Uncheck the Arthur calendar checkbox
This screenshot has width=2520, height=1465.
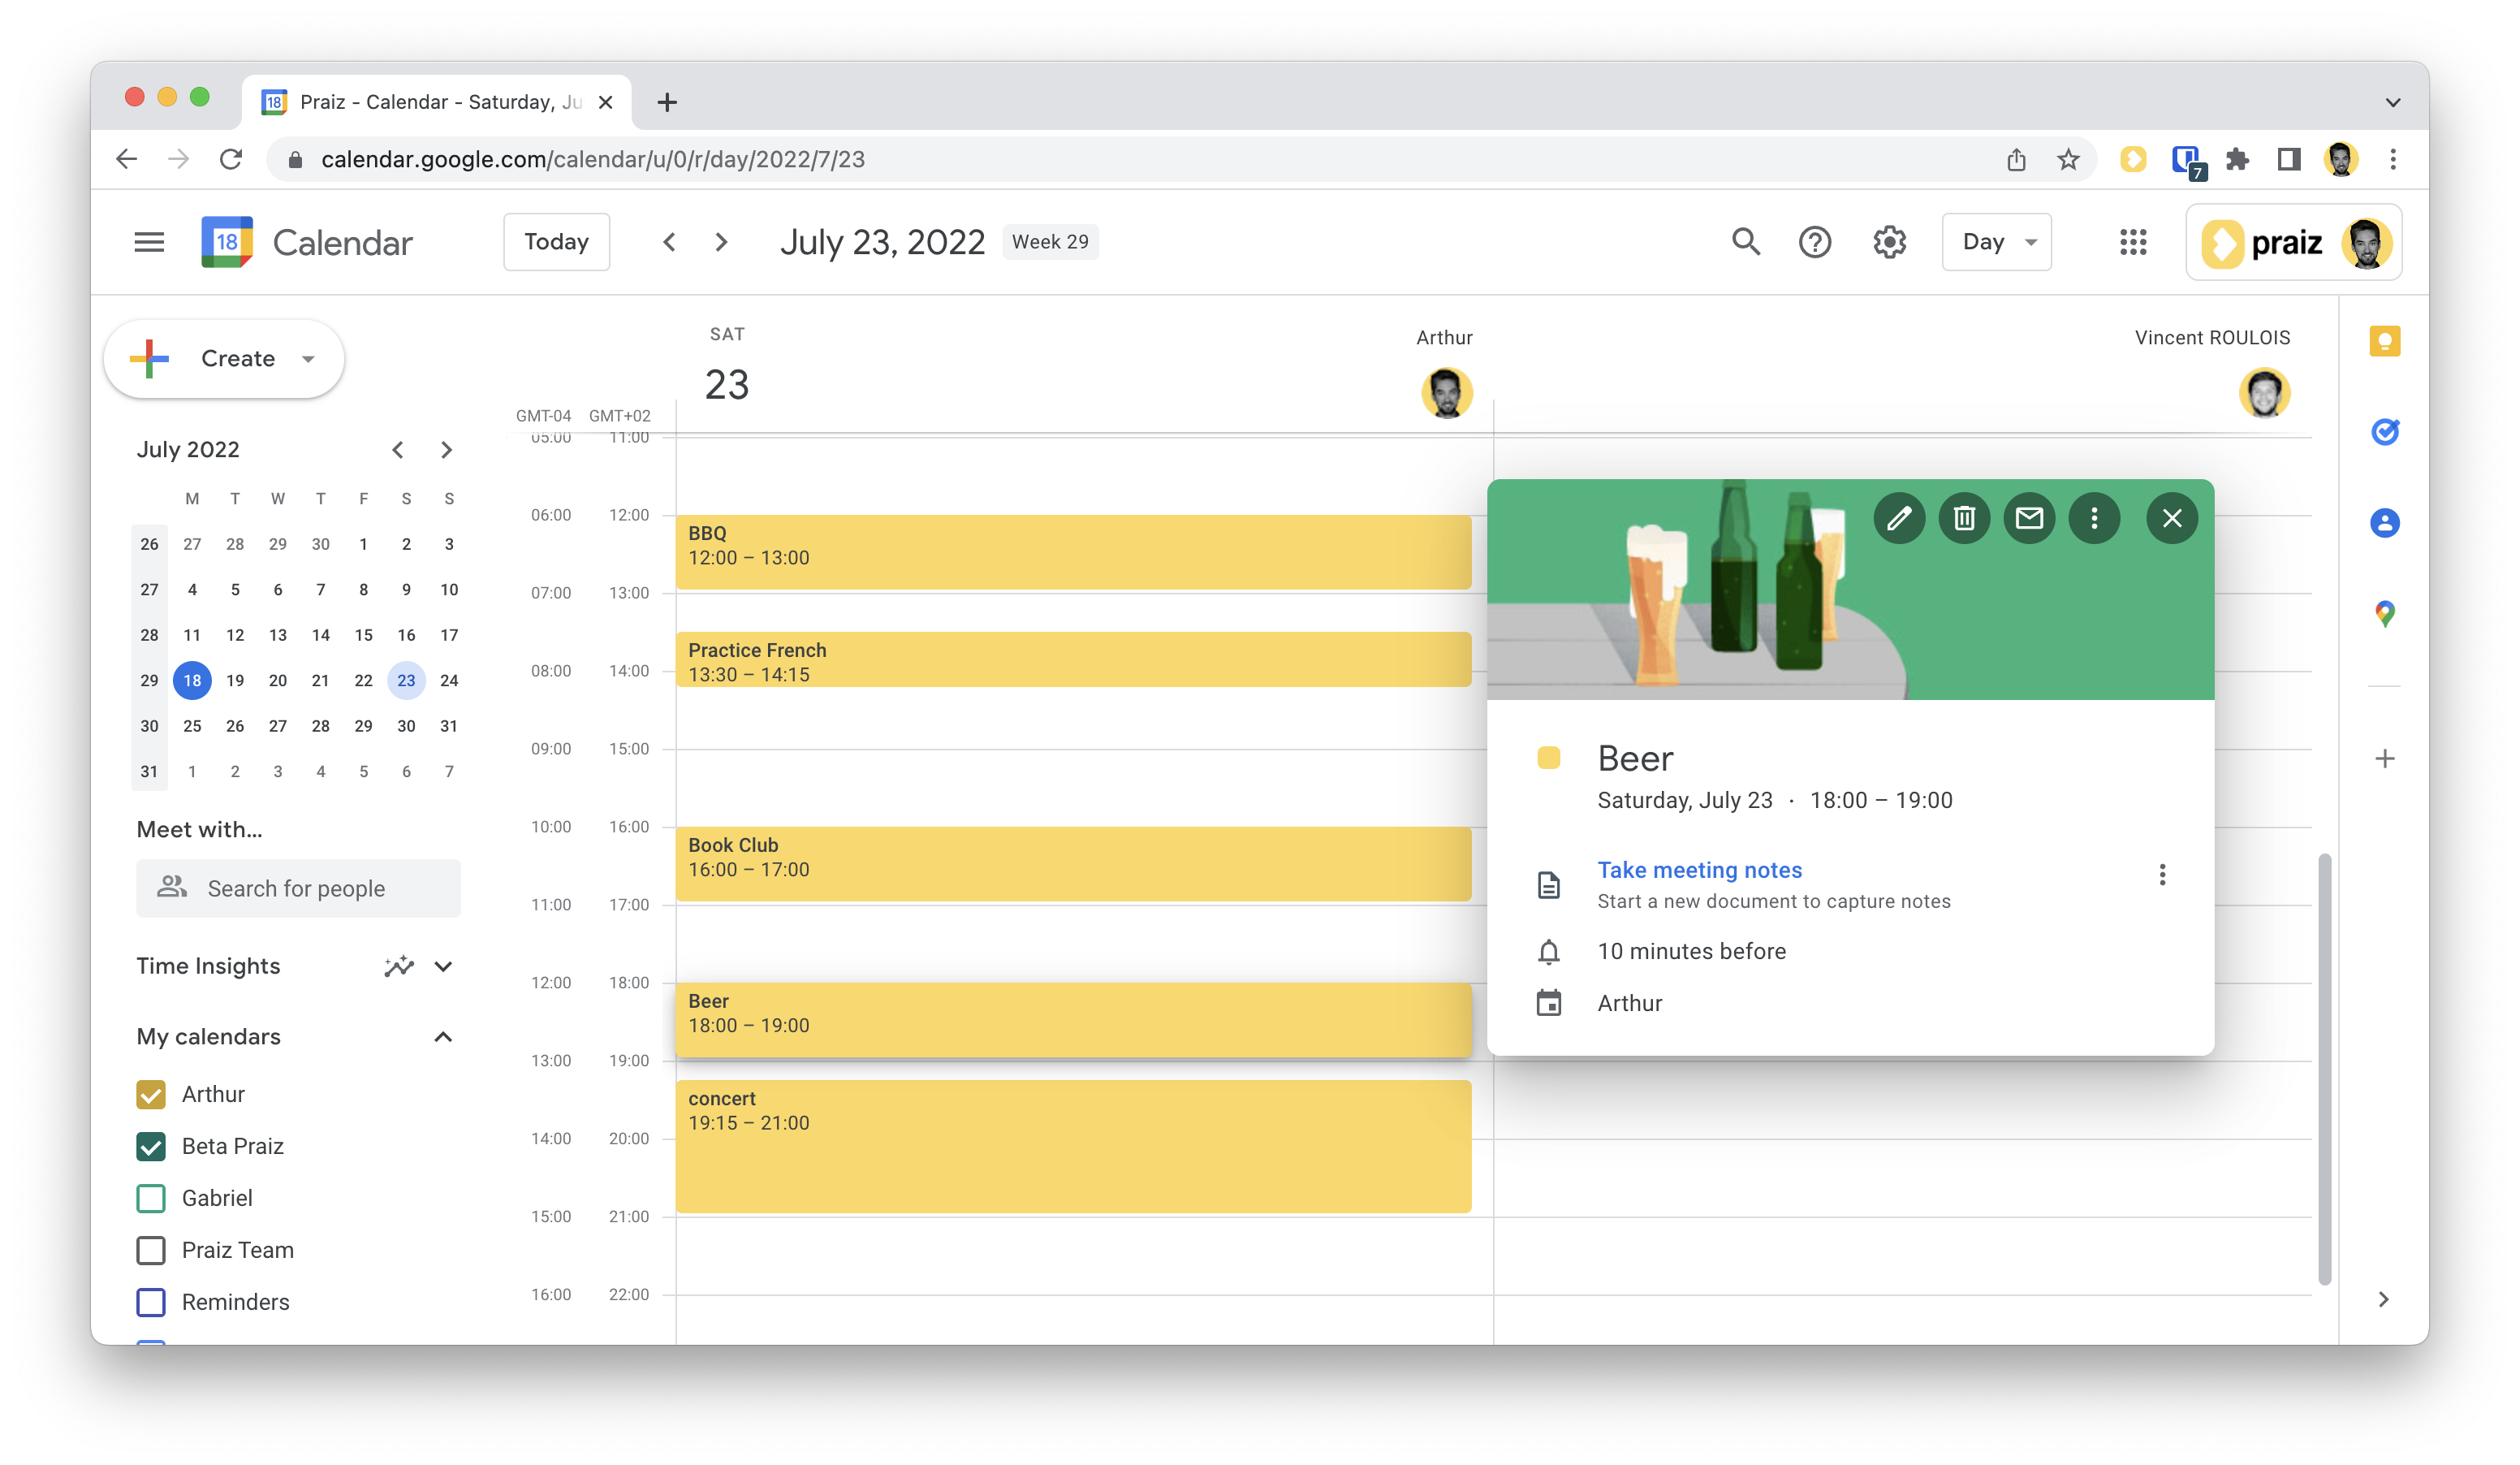(151, 1094)
